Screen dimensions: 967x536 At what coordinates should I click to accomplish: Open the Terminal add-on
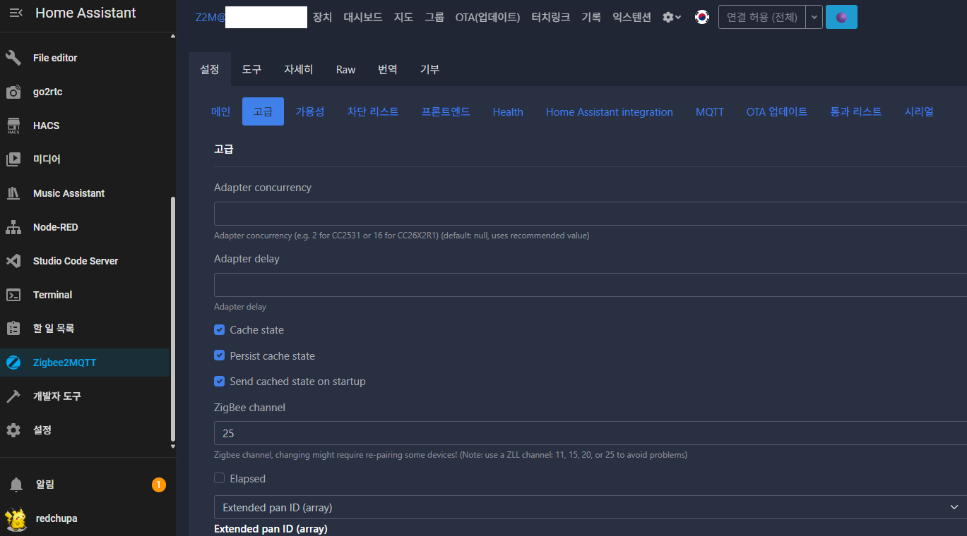pos(52,294)
